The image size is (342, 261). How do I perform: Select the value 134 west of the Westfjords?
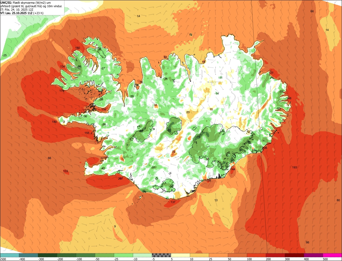click(x=63, y=67)
